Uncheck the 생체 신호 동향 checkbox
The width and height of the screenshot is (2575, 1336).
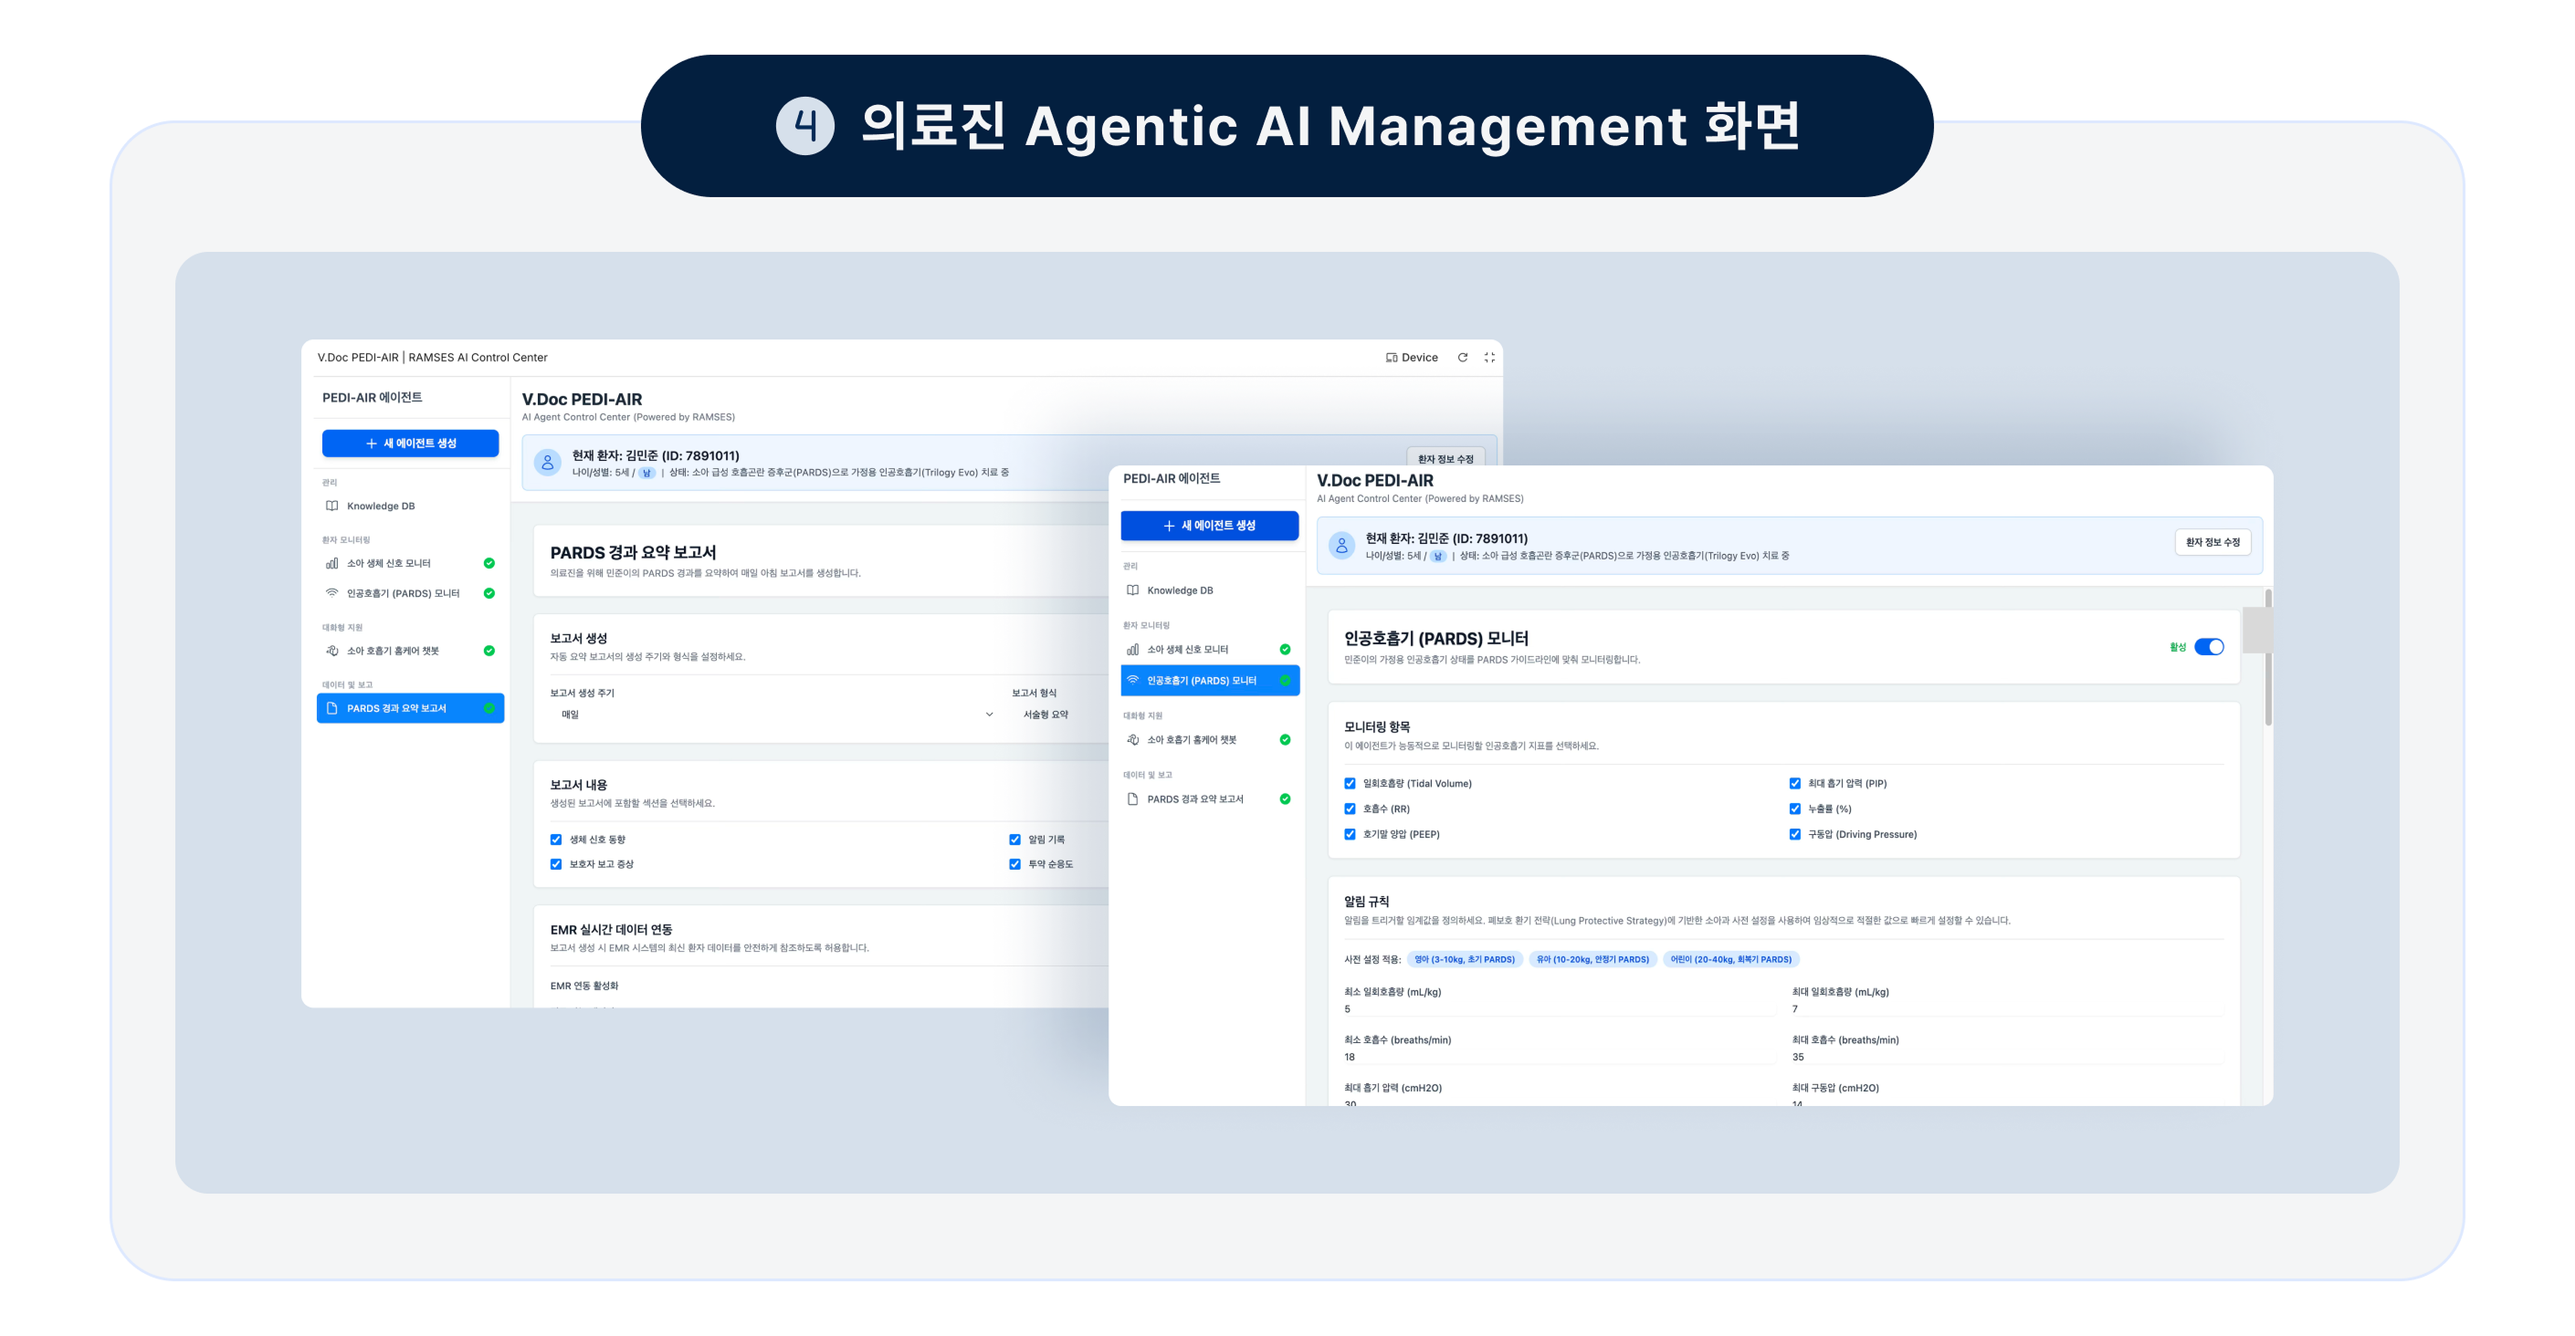(556, 840)
